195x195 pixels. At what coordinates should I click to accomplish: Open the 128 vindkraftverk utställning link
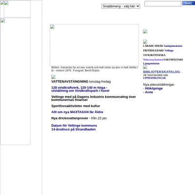click(80, 89)
